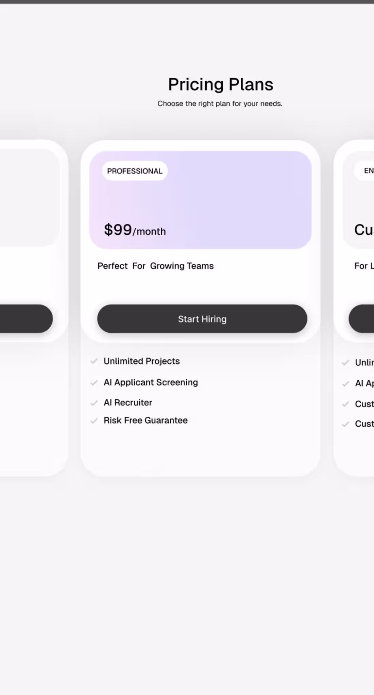
Task: Click the Enterprise card's last feature checkmark
Action: tap(345, 424)
